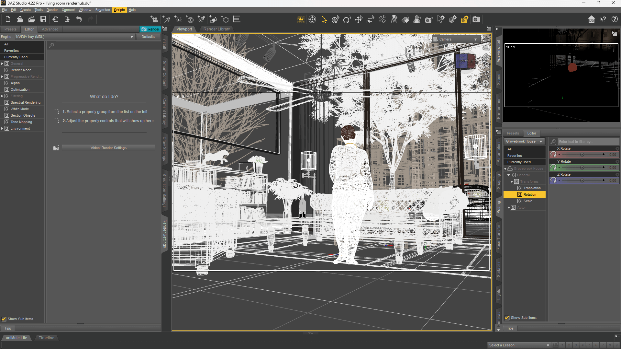Open the Advanced tab in Render Settings

(50, 29)
